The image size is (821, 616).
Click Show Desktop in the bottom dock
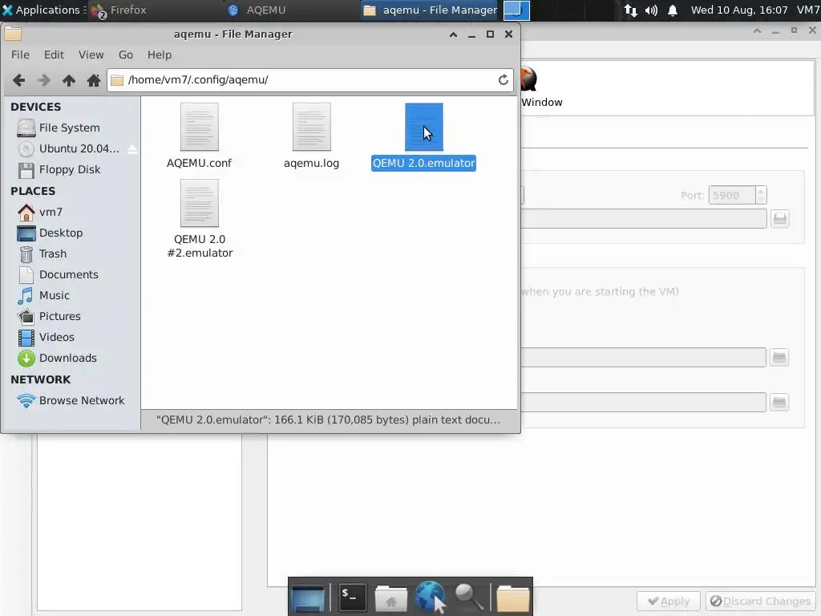(308, 598)
